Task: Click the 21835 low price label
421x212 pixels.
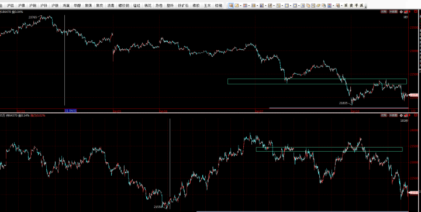Action: click(343, 102)
